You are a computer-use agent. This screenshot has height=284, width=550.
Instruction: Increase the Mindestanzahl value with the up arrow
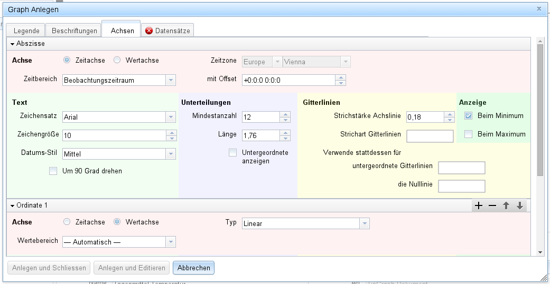click(x=285, y=114)
